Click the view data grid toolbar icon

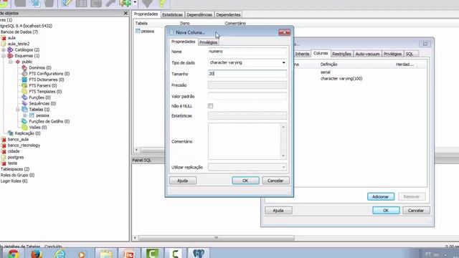tap(81, 4)
